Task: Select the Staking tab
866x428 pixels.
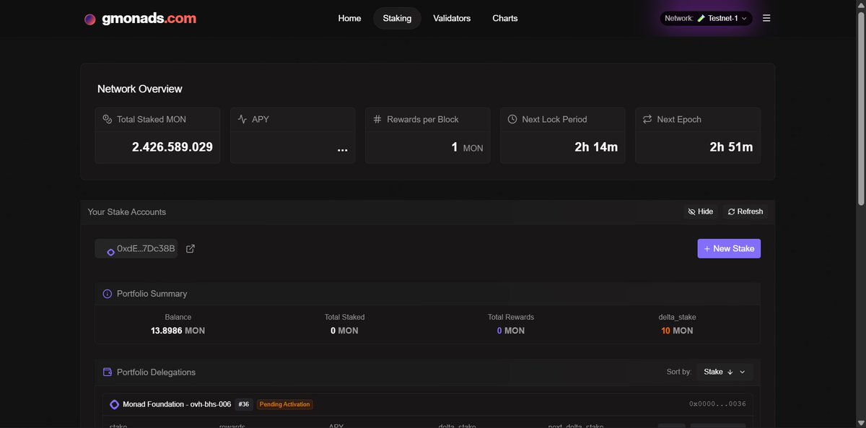Action: (x=397, y=18)
